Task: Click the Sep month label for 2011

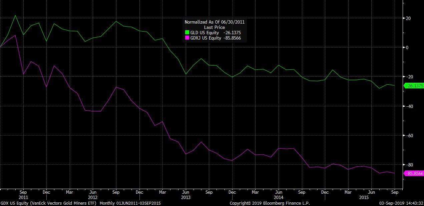Action: 23,192
